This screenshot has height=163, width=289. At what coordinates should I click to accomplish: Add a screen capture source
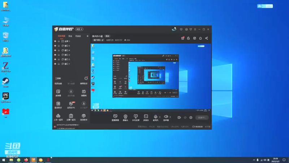(115, 117)
